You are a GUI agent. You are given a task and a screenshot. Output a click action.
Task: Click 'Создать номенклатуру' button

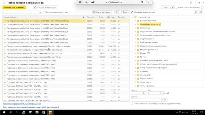[x=46, y=7]
